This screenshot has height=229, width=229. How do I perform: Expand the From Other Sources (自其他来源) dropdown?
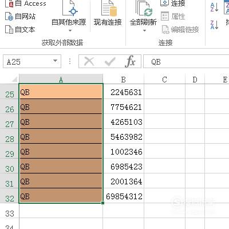point(70,31)
